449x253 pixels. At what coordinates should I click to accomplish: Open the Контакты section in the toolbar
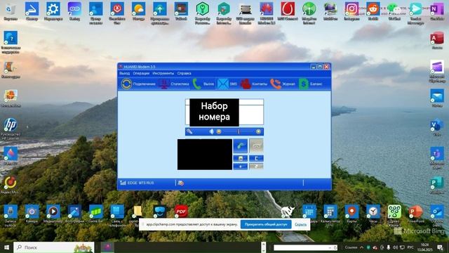tap(254, 84)
